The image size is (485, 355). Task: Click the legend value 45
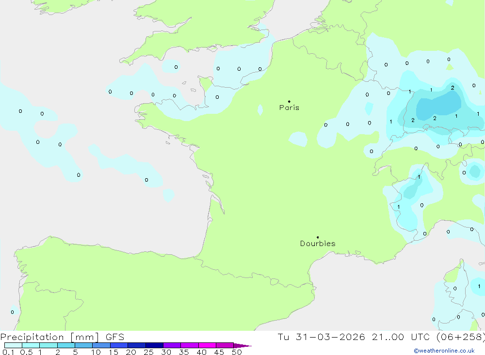[219, 352]
